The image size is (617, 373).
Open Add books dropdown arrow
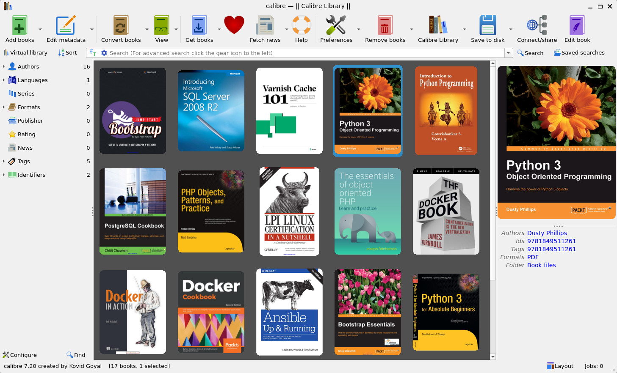click(40, 29)
